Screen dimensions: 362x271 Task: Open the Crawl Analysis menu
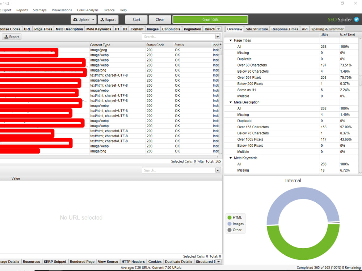[88, 10]
